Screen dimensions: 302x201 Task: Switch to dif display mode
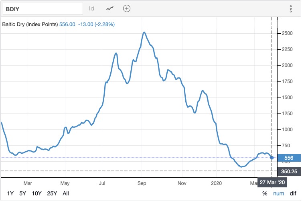point(293,193)
